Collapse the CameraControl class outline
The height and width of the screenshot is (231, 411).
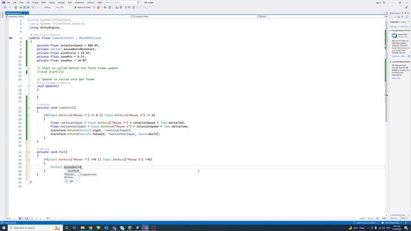click(28, 38)
